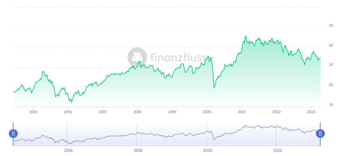347x156 pixels.
Task: Select 2016 in the bottom navigator timeline
Action: tap(68, 150)
